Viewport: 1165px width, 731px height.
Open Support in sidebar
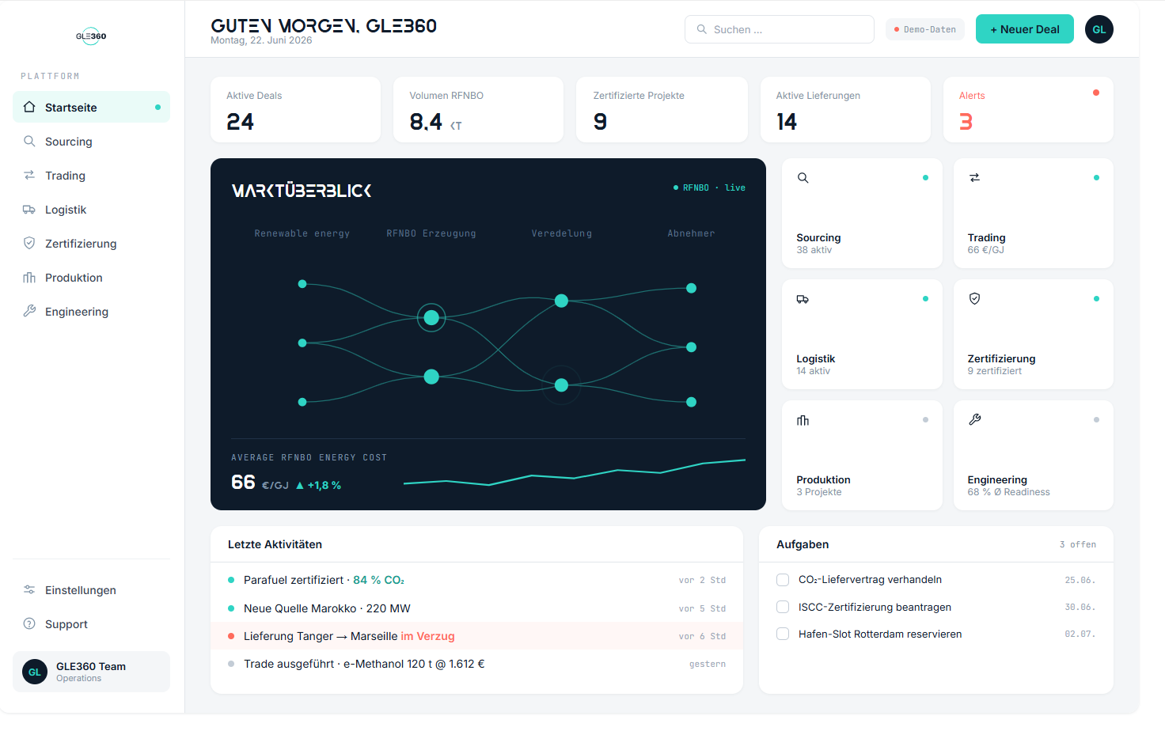click(x=91, y=623)
